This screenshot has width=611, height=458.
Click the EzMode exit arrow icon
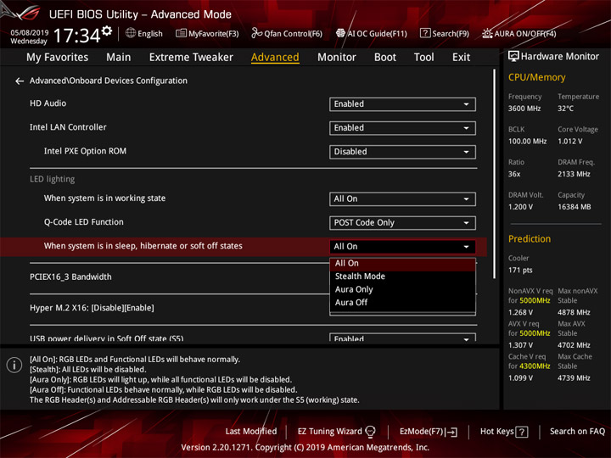452,432
